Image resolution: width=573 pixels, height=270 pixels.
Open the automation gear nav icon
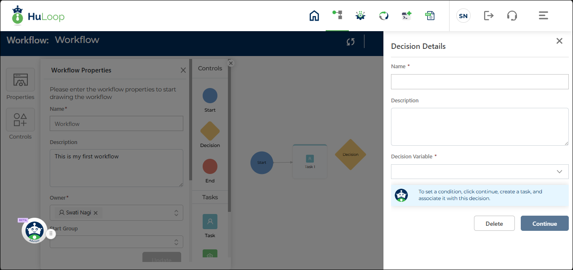pos(360,16)
